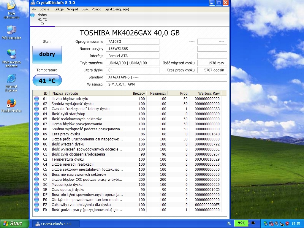Open the Edycja menu

pos(44,9)
